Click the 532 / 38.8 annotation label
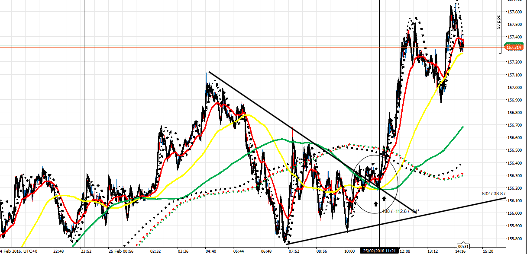This screenshot has width=527, height=254. coord(493,194)
